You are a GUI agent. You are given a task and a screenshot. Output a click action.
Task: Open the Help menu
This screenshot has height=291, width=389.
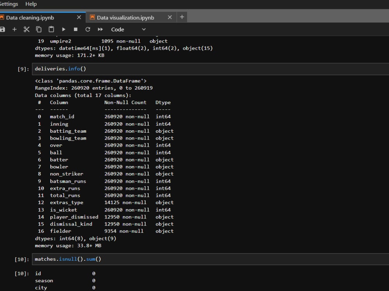31,4
